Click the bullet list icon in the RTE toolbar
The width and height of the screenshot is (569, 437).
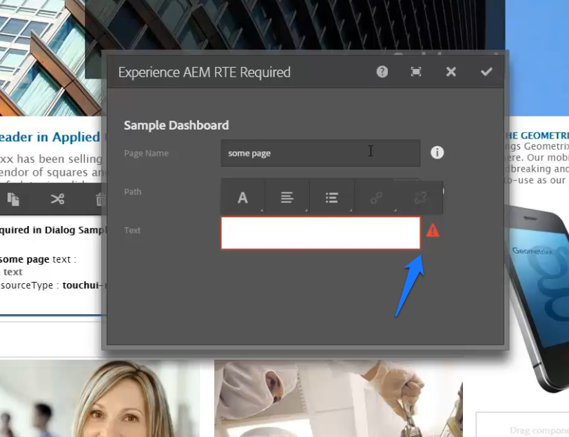pyautogui.click(x=332, y=196)
